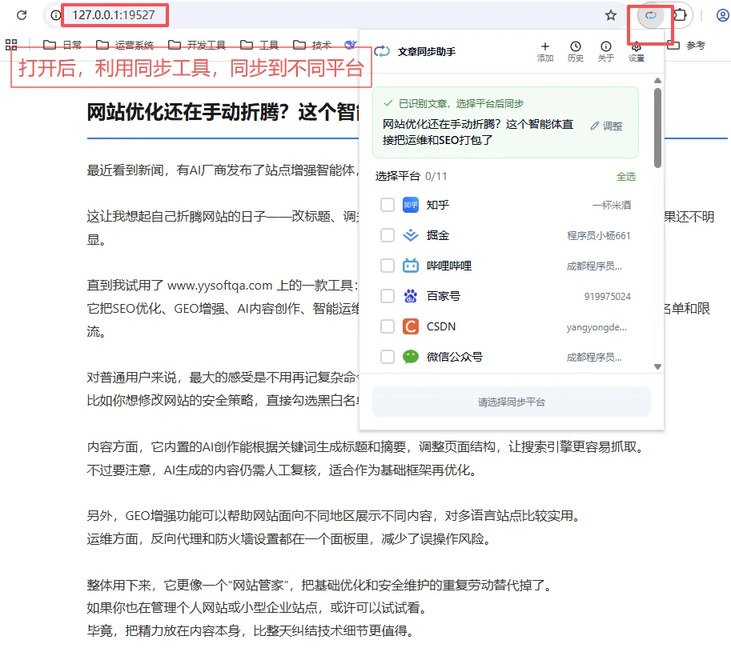Click the 请选择同步平台 sync button
This screenshot has width=731, height=664.
pyautogui.click(x=512, y=402)
